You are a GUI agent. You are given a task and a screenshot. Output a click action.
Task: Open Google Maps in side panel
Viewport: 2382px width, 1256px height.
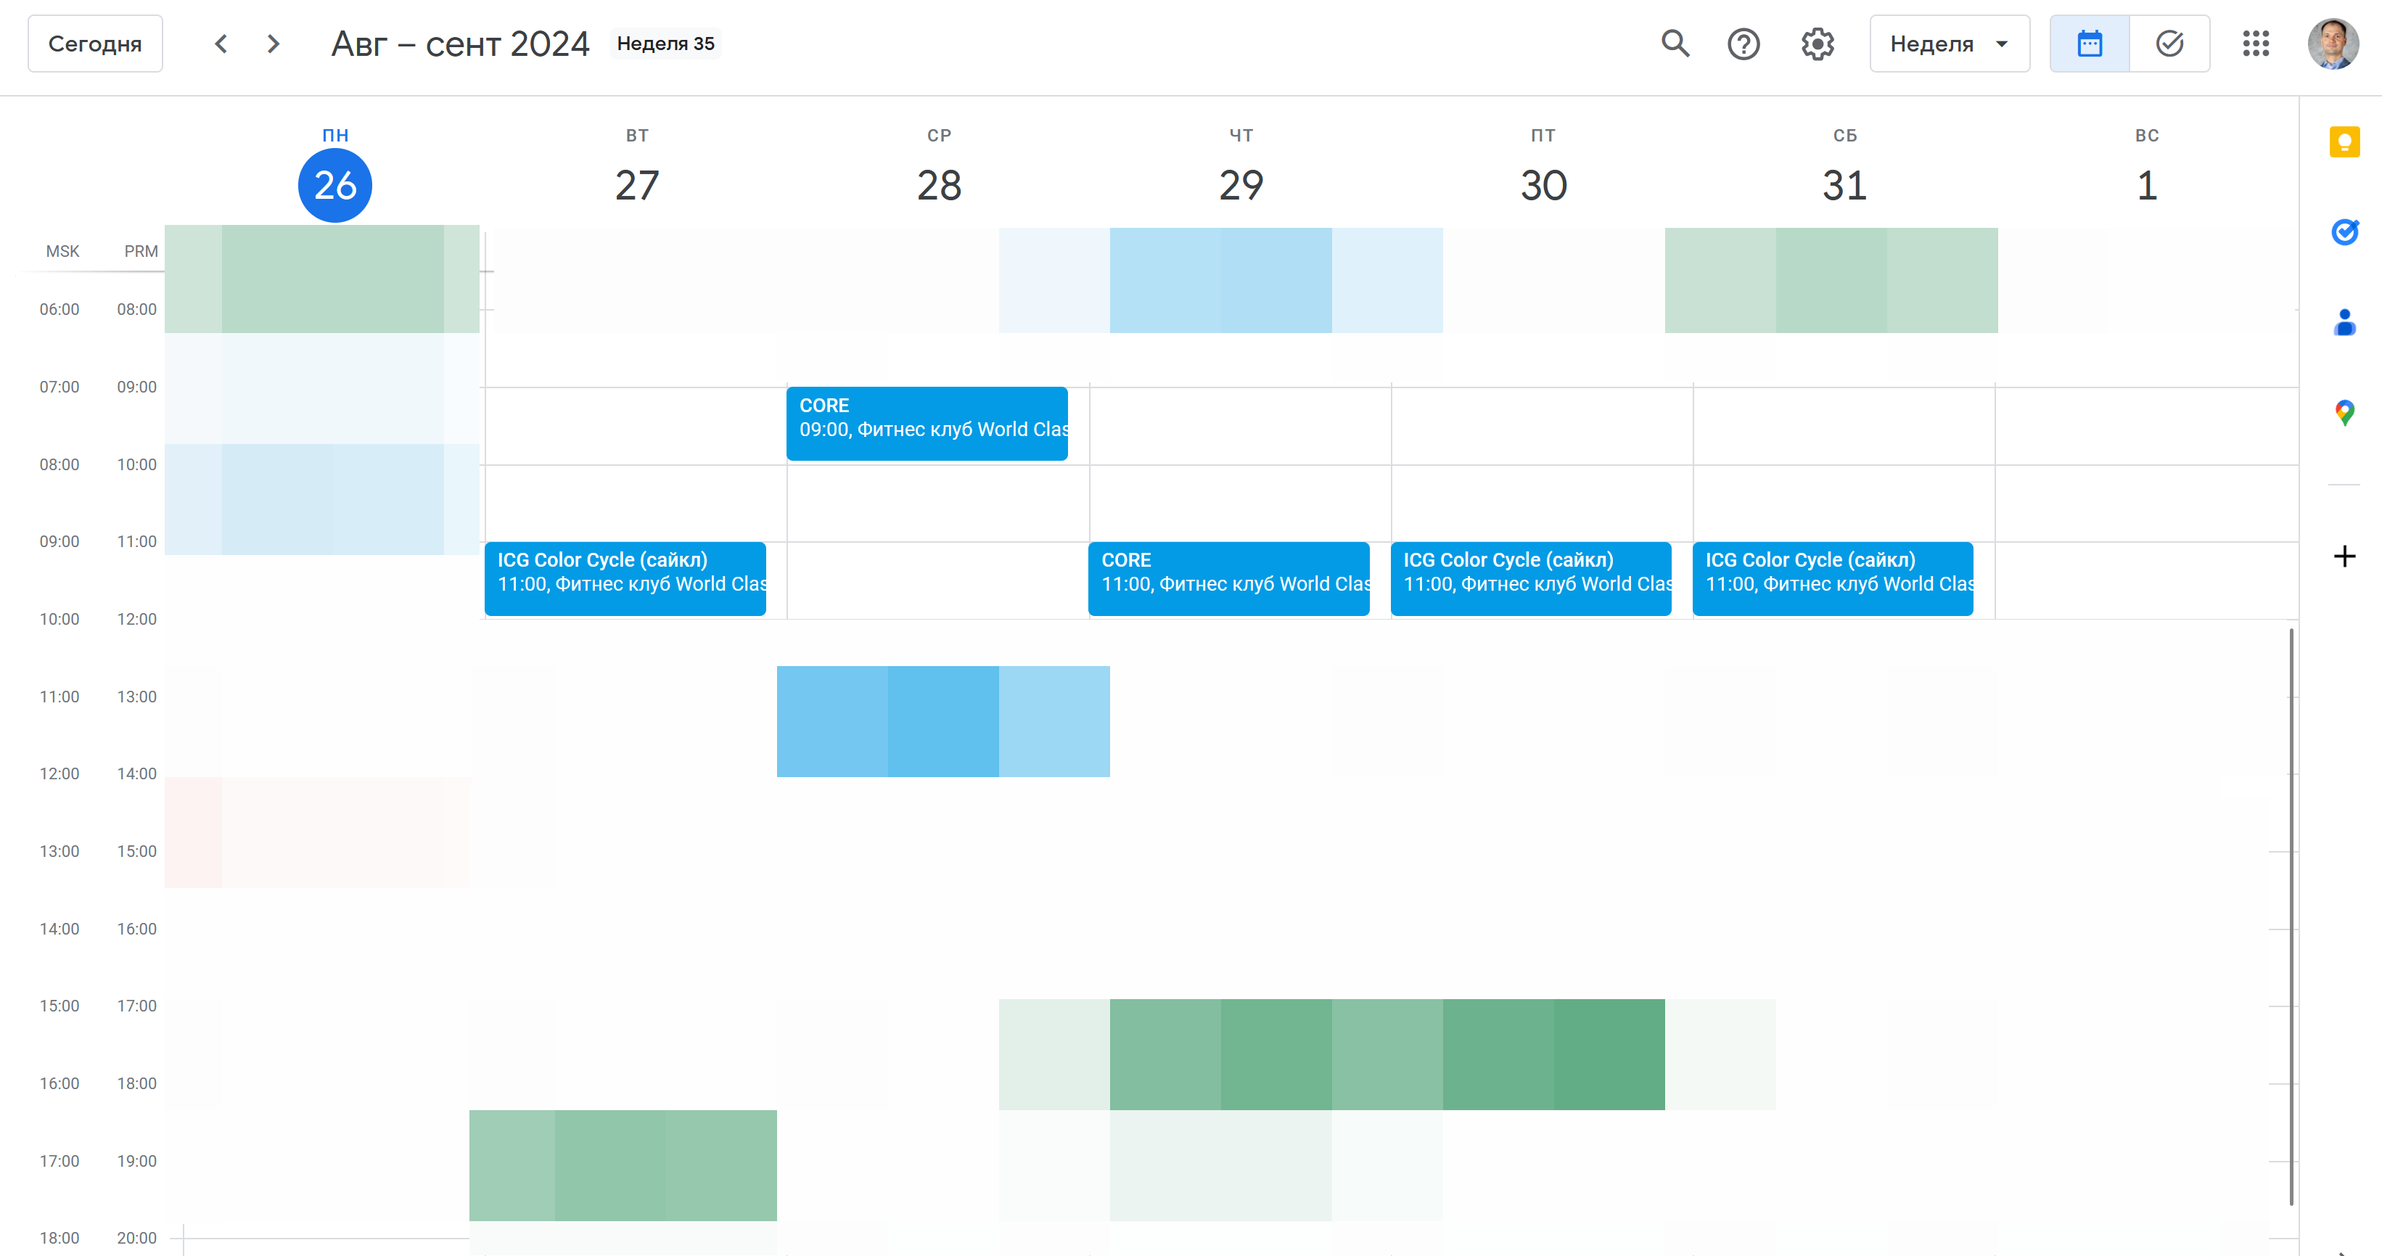[2344, 413]
